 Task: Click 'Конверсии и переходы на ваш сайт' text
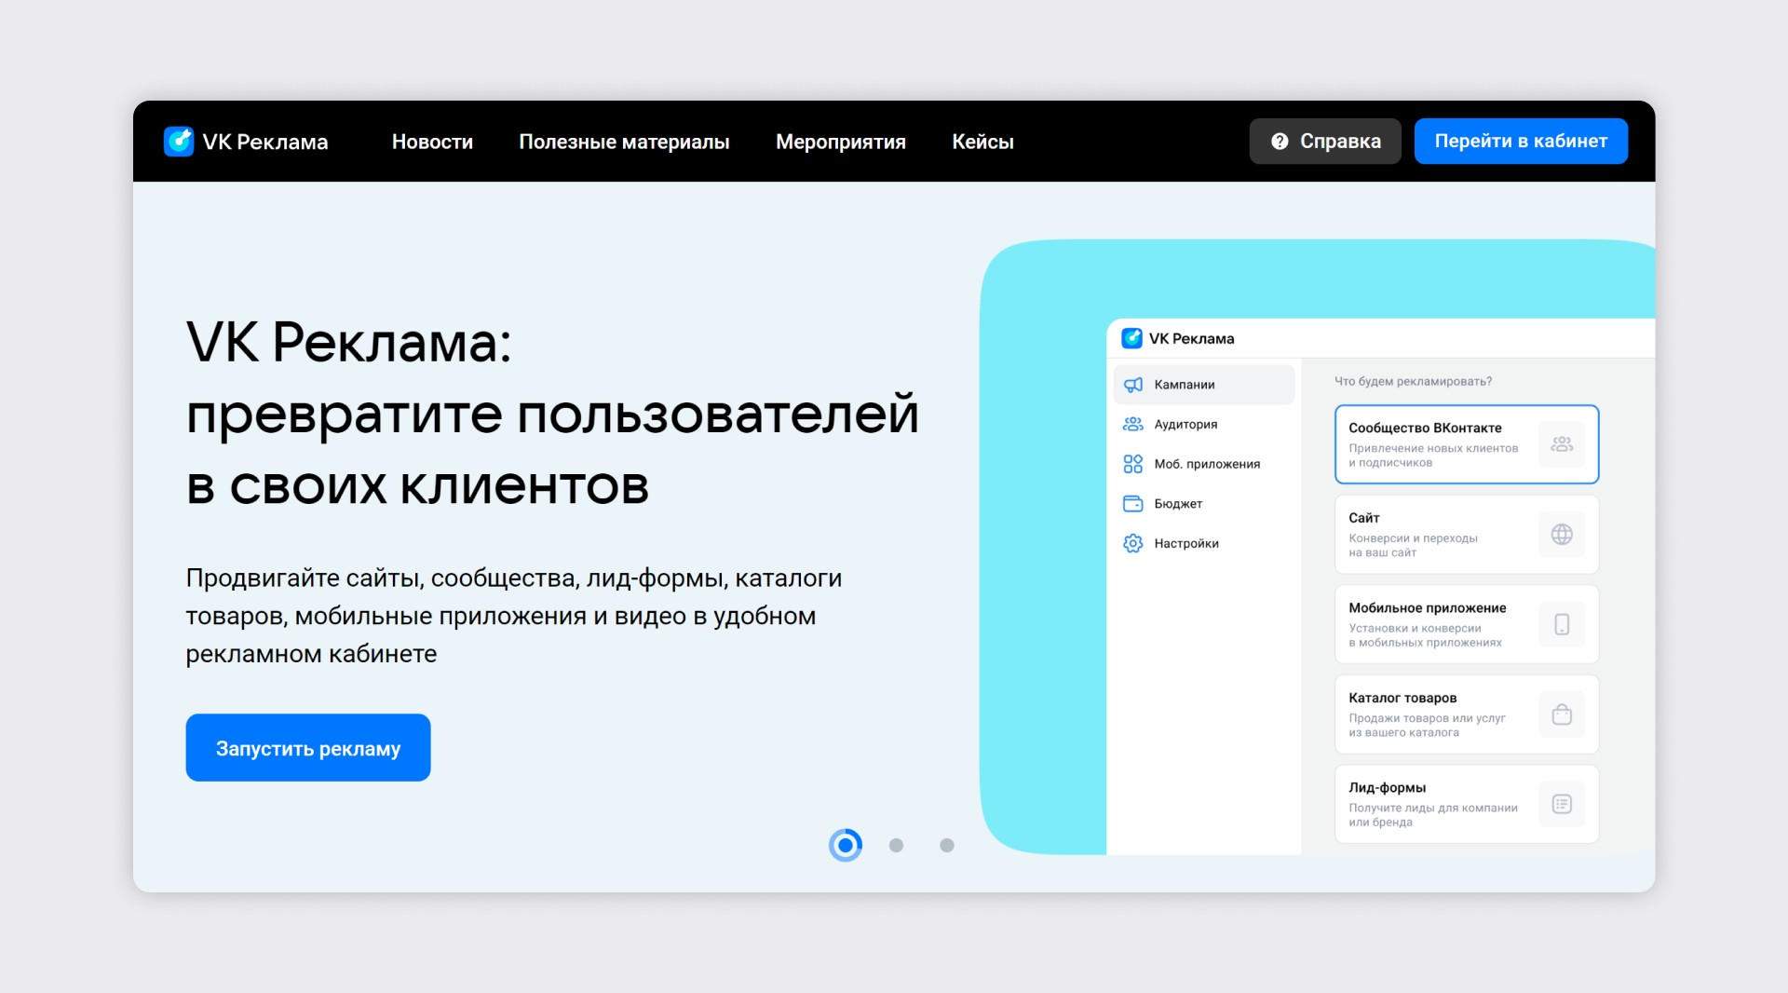coord(1413,545)
